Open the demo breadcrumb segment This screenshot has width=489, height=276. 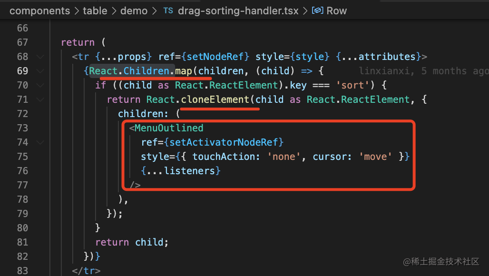click(x=134, y=11)
